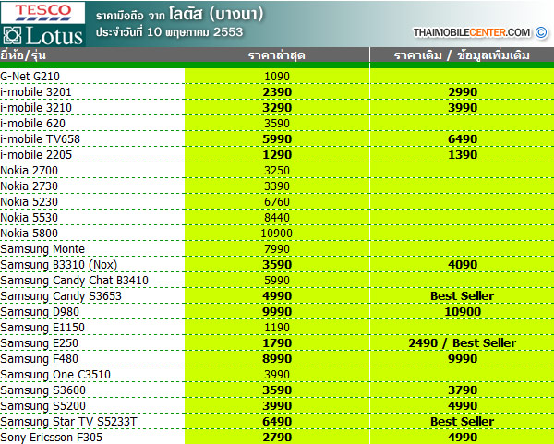Select the Sony Ericsson F305 model name
This screenshot has height=444, width=554.
pyautogui.click(x=51, y=438)
